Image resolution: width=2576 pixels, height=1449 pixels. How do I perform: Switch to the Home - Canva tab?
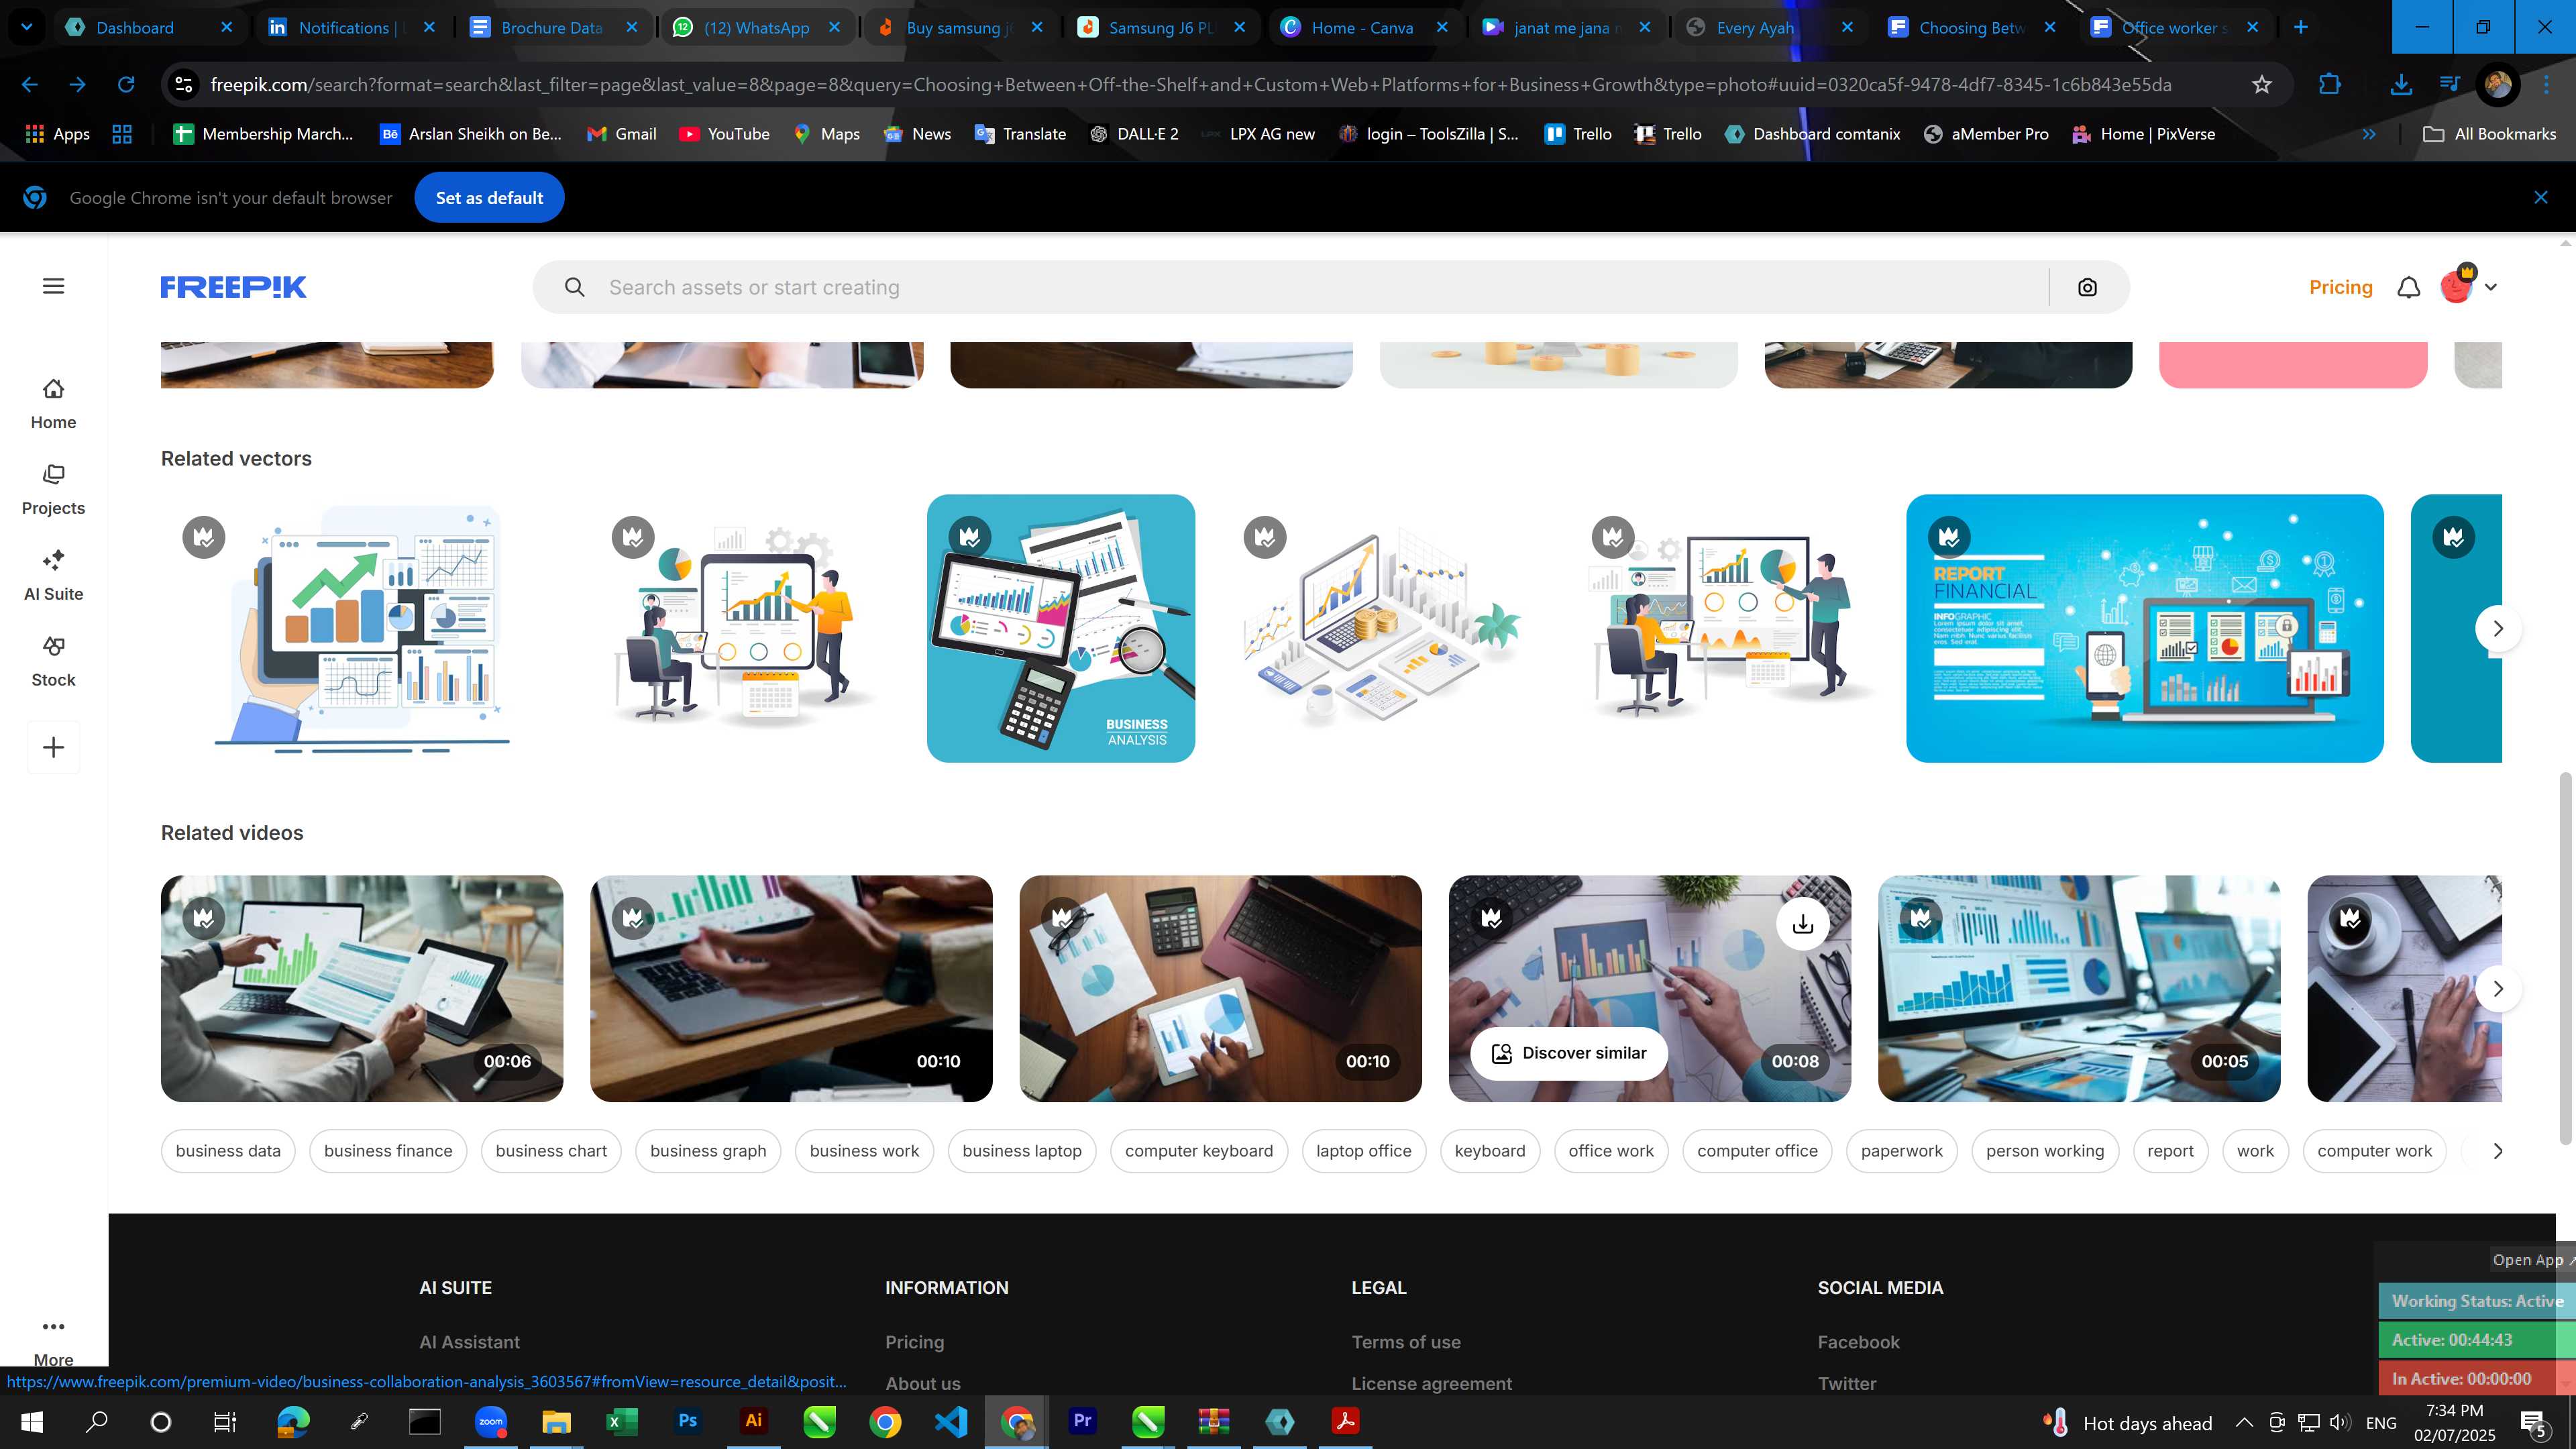tap(1362, 28)
